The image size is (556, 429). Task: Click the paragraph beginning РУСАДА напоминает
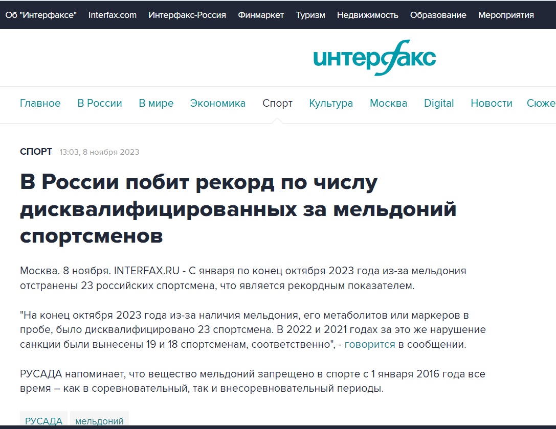253,381
